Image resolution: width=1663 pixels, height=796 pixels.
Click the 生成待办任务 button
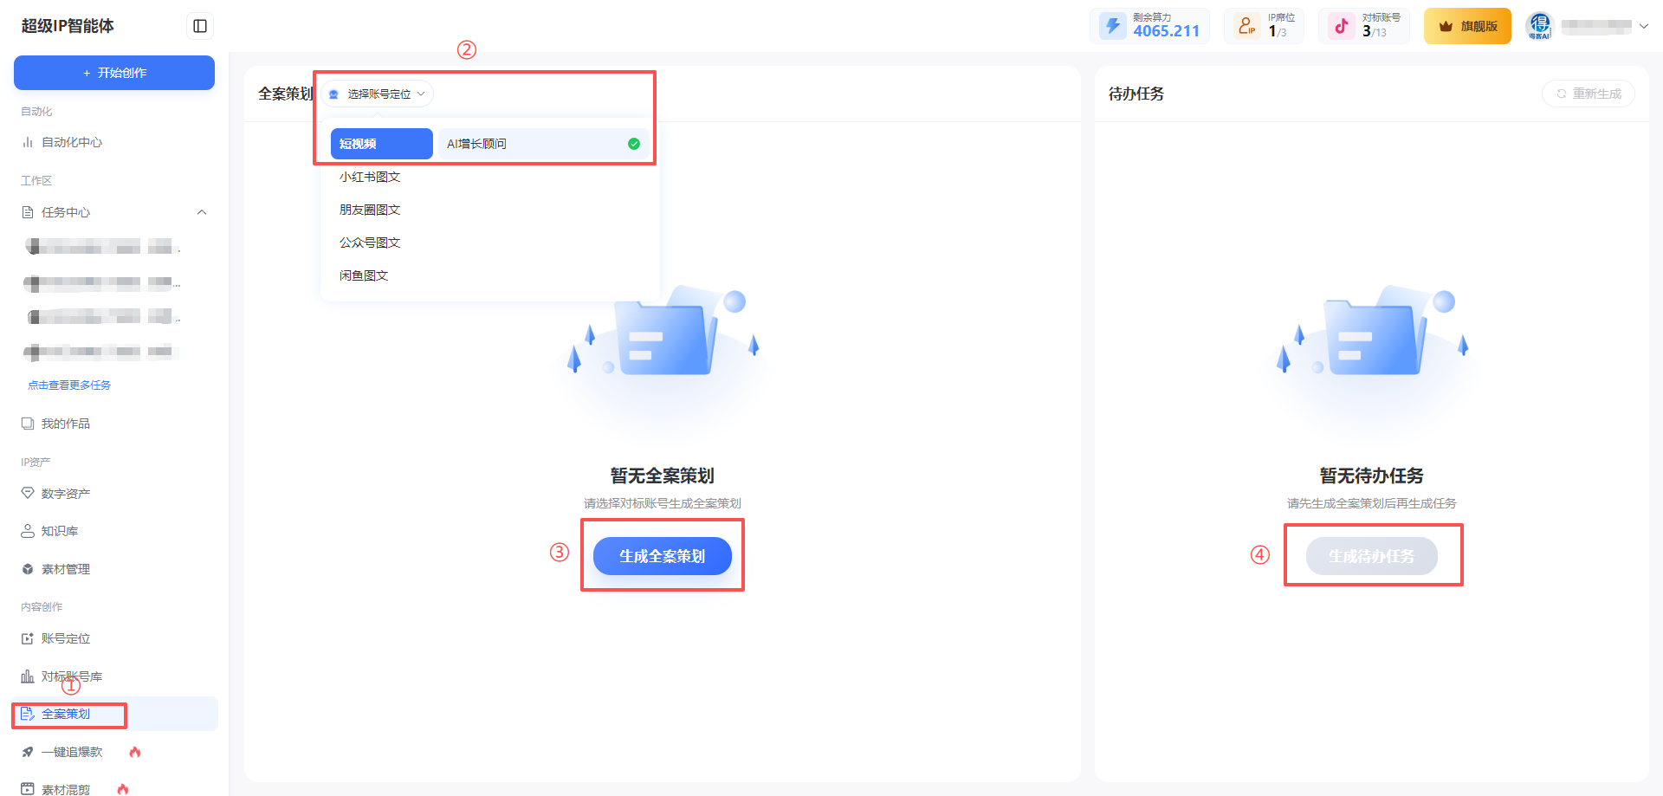pyautogui.click(x=1372, y=556)
